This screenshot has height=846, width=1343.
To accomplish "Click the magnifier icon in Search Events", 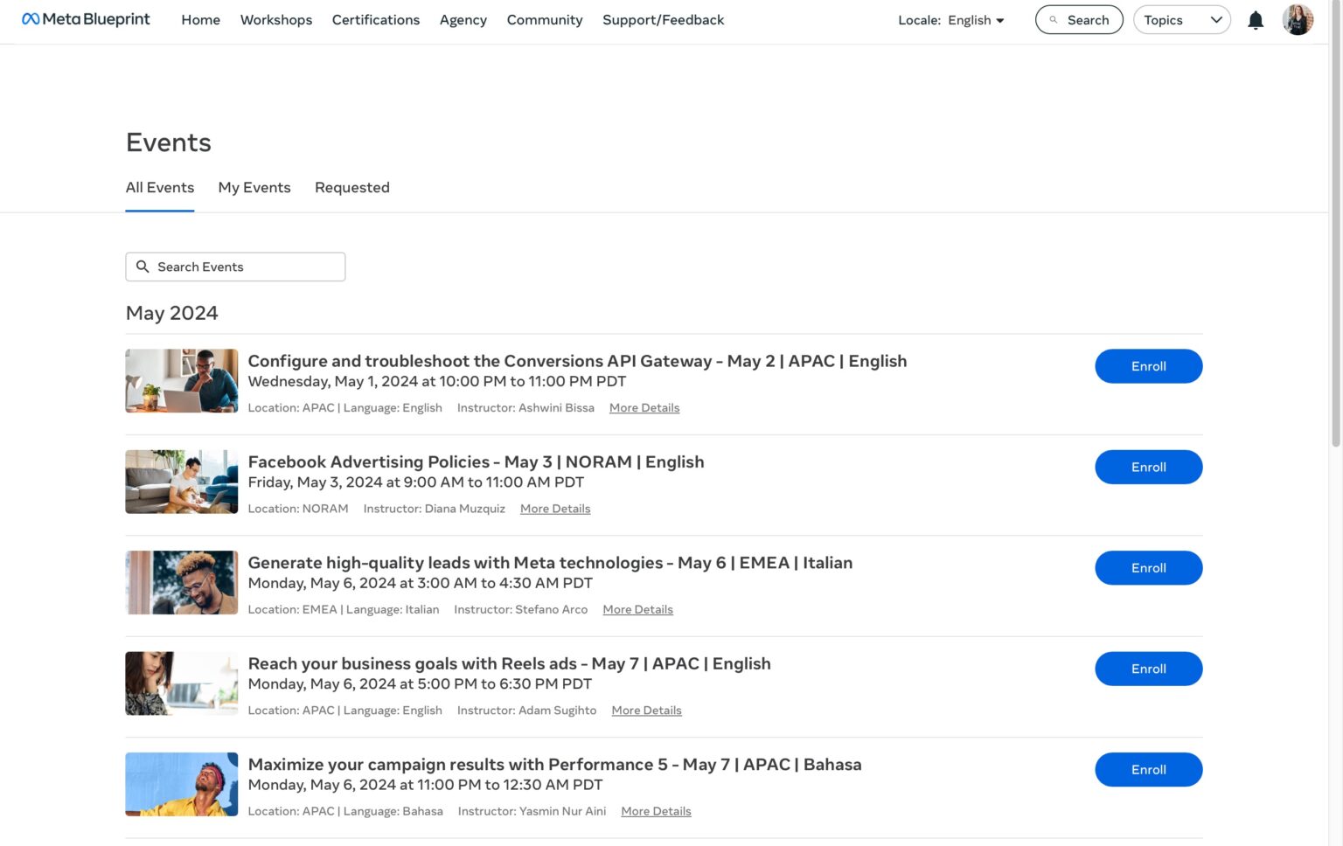I will pos(143,267).
